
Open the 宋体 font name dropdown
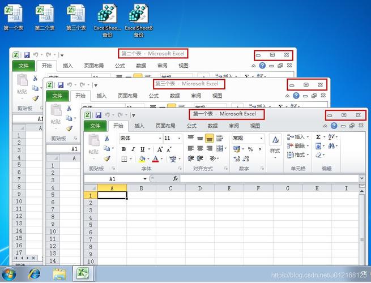point(160,139)
